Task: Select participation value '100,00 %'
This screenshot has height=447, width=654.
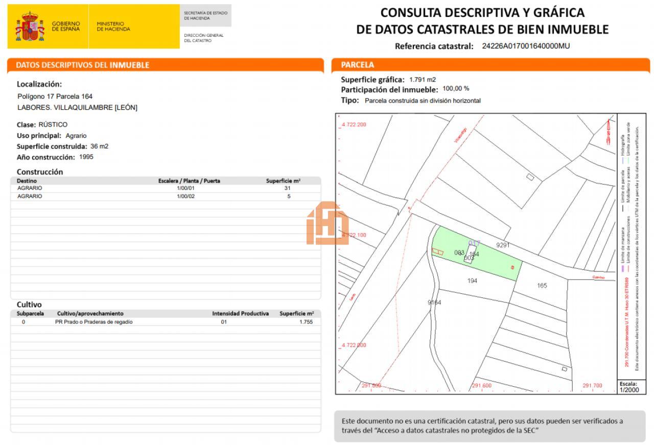Action: (x=456, y=88)
